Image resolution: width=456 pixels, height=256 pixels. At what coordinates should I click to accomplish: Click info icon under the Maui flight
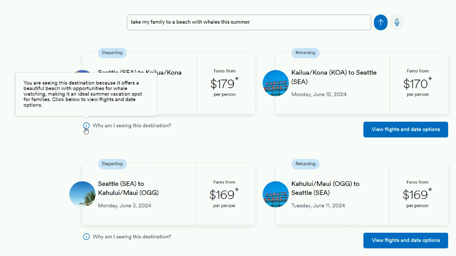[86, 237]
